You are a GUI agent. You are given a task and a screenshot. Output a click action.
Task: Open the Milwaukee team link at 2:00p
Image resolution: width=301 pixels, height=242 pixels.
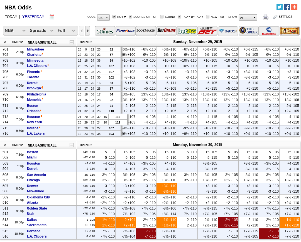coord(35,49)
